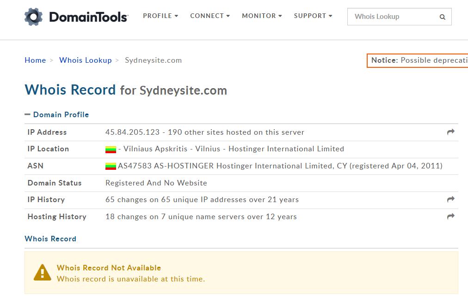Image resolution: width=468 pixels, height=299 pixels.
Task: Click the warning triangle icon
Action: [x=43, y=273]
